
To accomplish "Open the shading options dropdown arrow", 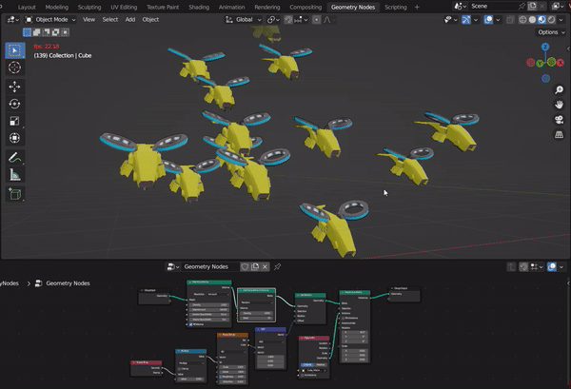I will point(561,20).
